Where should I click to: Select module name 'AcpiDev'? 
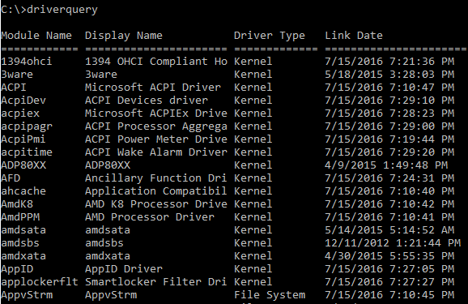click(x=23, y=101)
